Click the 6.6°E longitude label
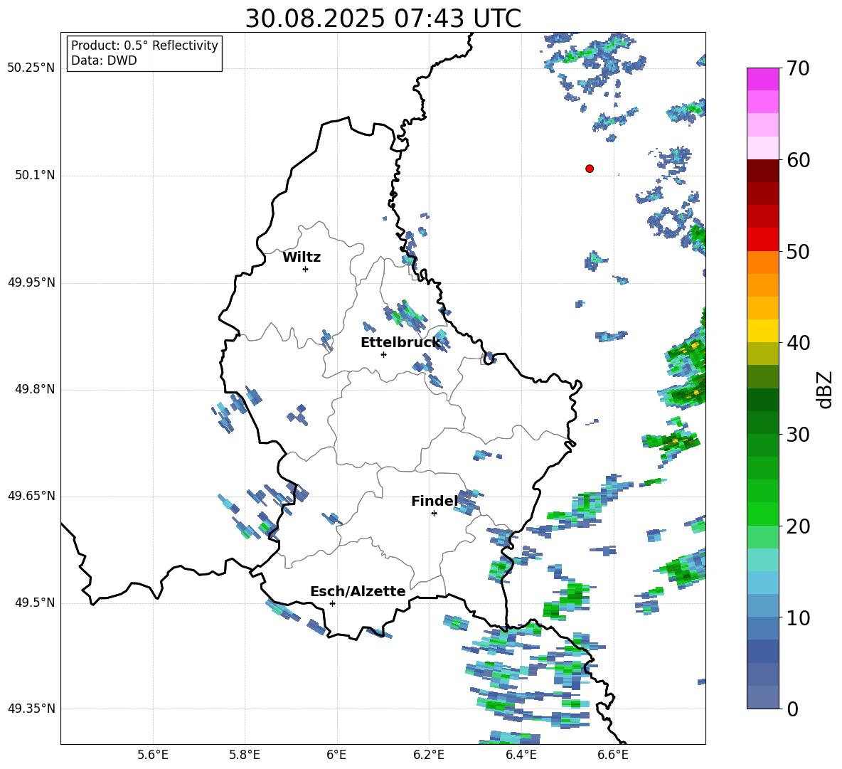This screenshot has height=769, width=842. tap(613, 755)
